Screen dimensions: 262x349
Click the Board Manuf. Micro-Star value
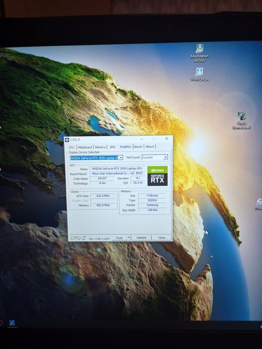117,174
